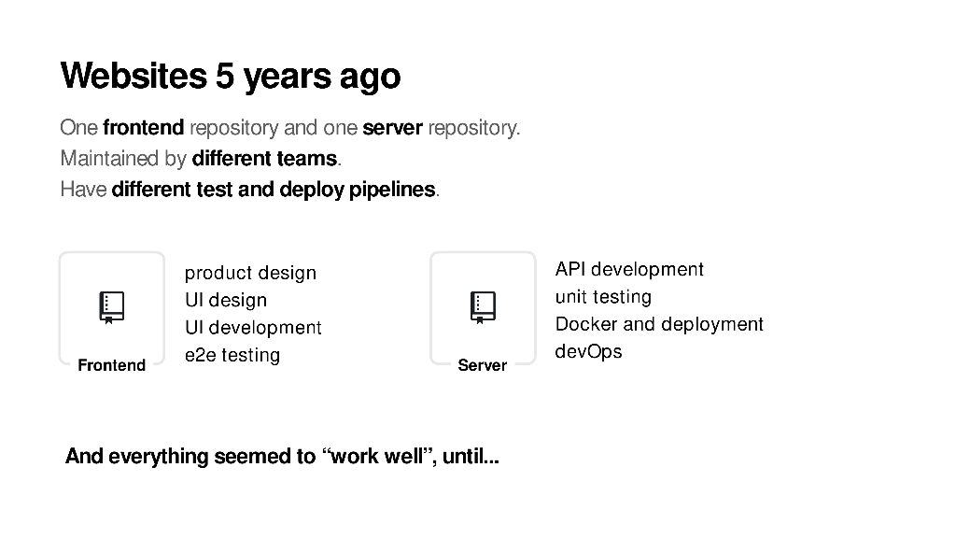Click the Server repository book icon

click(x=483, y=306)
